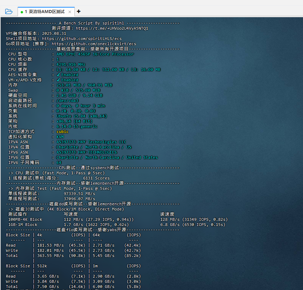
Task: Click the green connection status dot
Action: (x=22, y=12)
